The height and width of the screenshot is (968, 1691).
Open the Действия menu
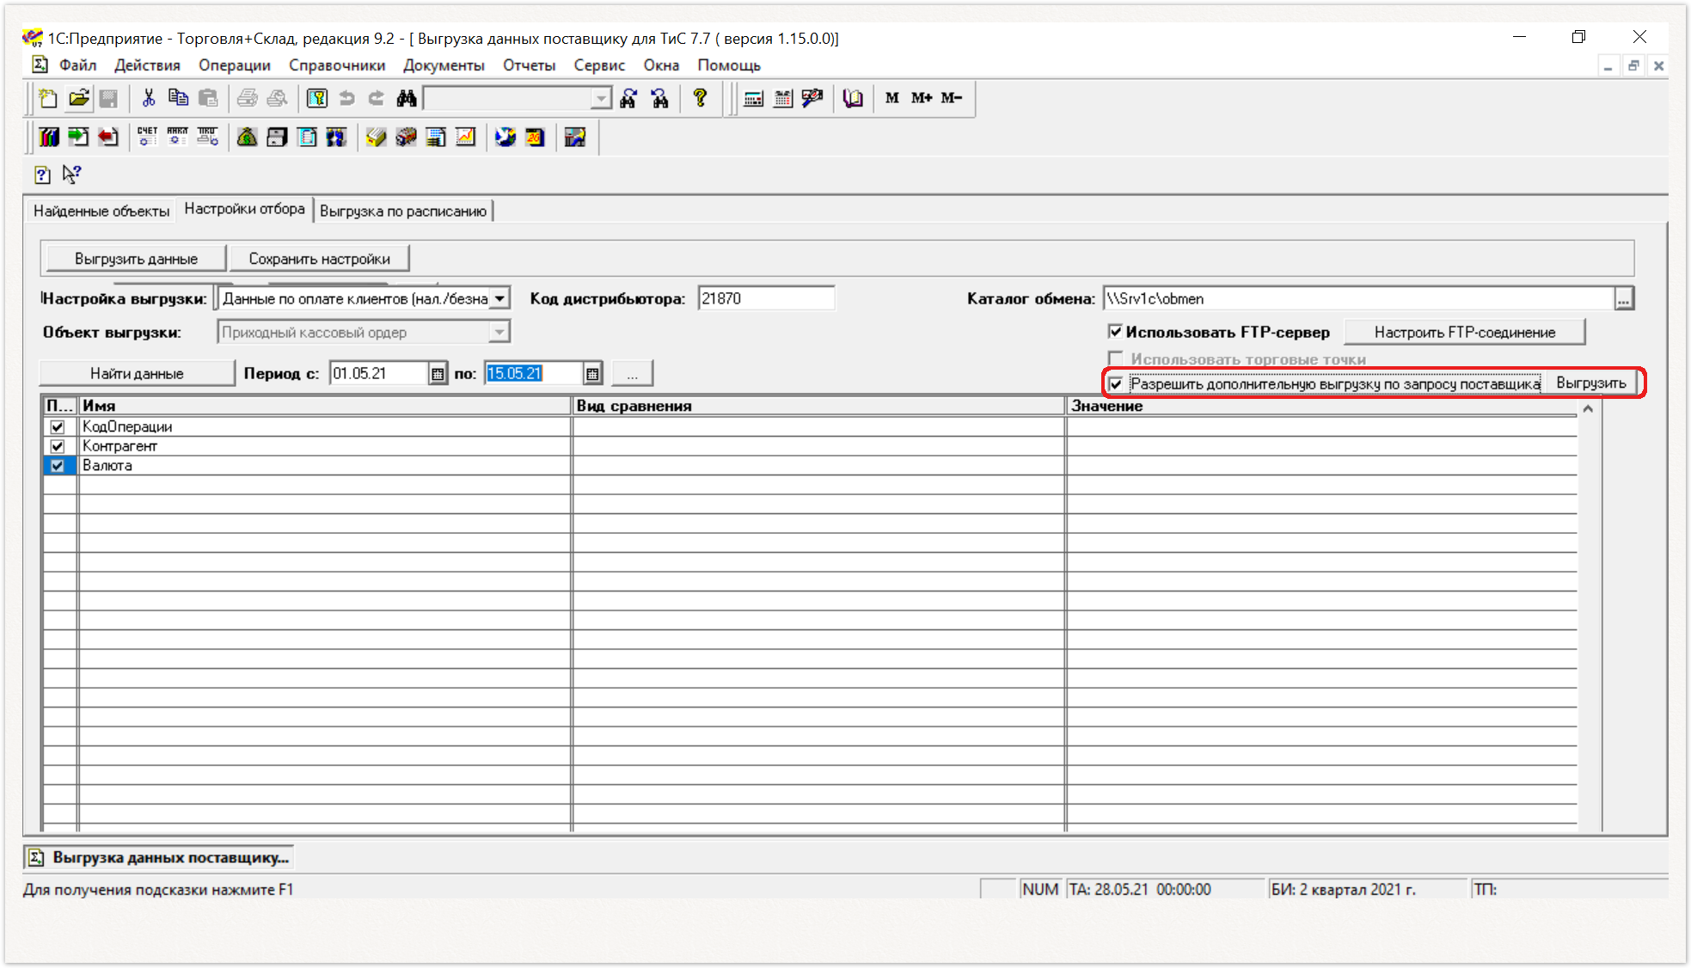pos(147,65)
